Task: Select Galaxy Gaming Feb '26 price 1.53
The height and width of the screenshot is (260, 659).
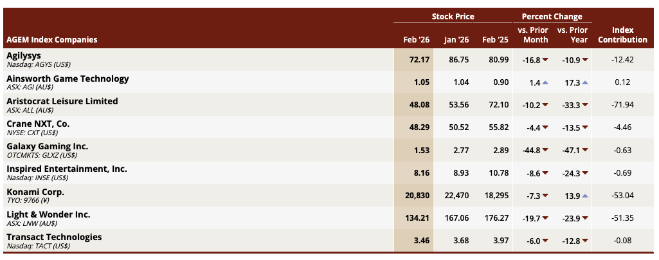Action: click(422, 150)
